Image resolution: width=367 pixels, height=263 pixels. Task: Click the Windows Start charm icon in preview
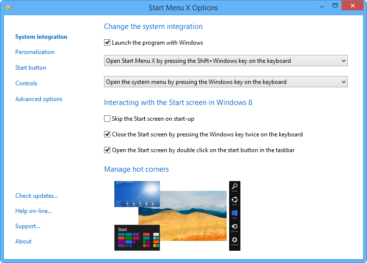(235, 213)
